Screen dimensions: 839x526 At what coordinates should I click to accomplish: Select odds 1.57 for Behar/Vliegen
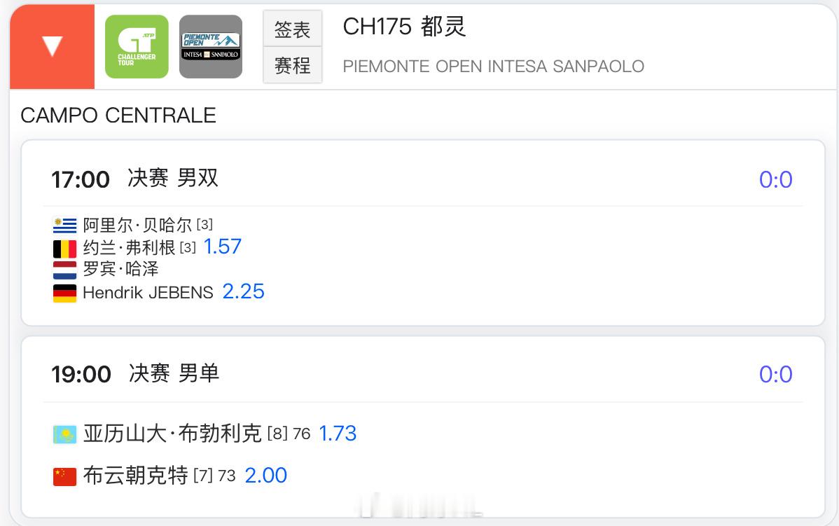[223, 247]
